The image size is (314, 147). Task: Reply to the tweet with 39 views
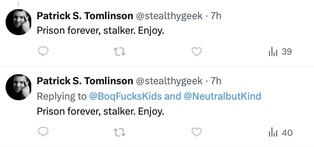point(43,52)
